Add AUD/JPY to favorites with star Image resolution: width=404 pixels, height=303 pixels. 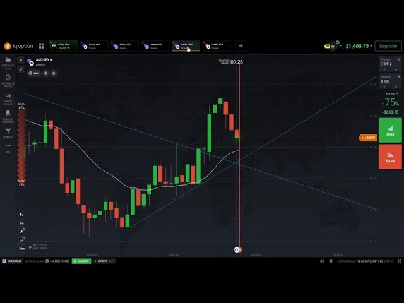coord(54,73)
